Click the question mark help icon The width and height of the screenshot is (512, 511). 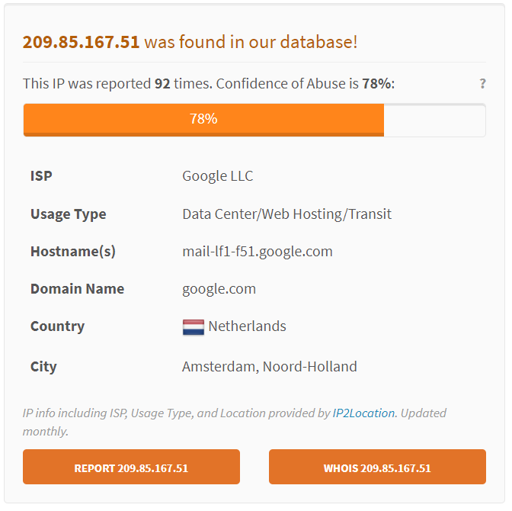click(482, 84)
